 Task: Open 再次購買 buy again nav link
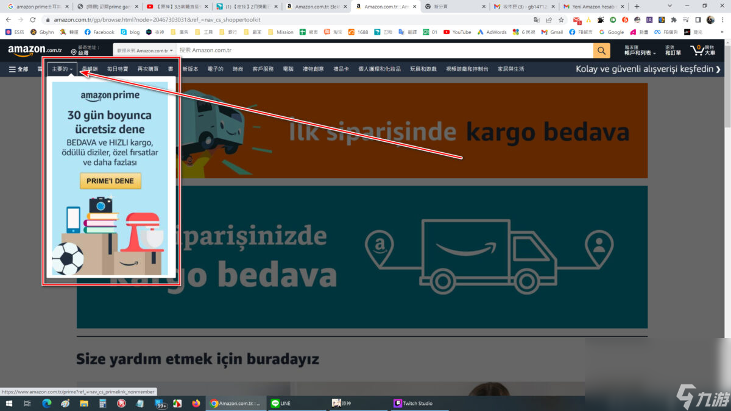pyautogui.click(x=148, y=69)
